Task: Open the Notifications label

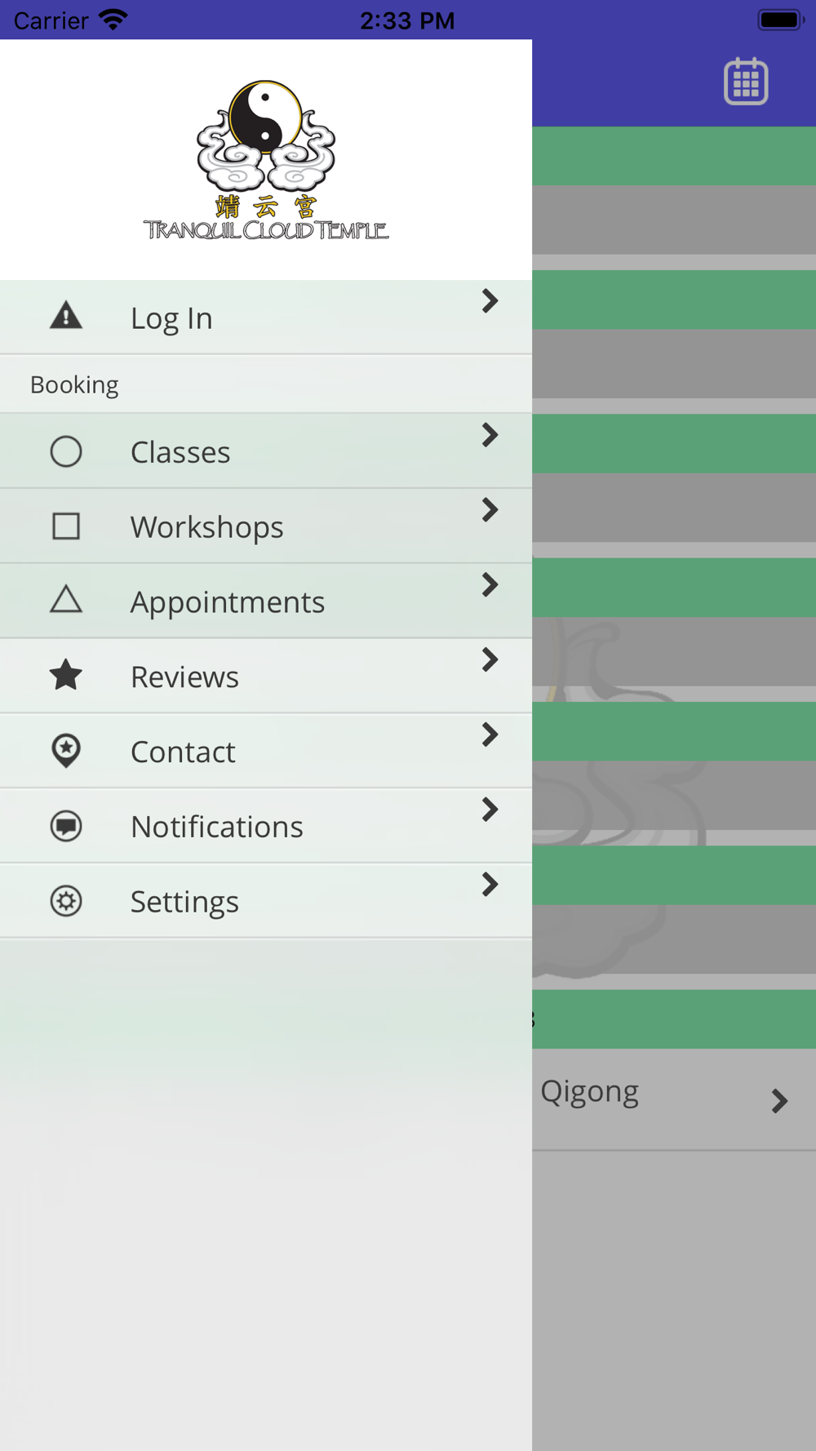Action: [217, 827]
